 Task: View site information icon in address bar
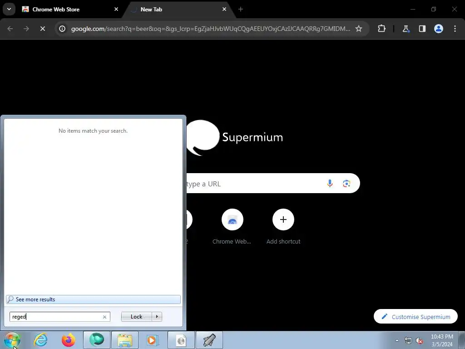pos(62,29)
